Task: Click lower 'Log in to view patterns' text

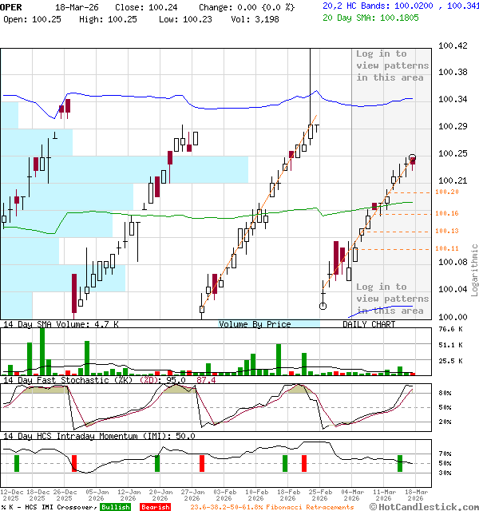Action: pos(392,299)
